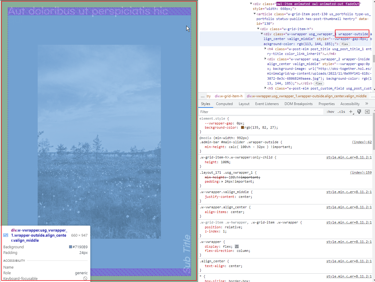Select the div.w-vwrapper.usg_vwrapper_1 breadcrumb
Image resolution: width=375 pixels, height=282 pixels.
tap(307, 96)
